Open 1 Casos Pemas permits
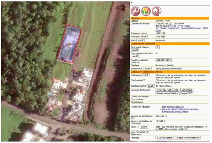 pos(164,138)
